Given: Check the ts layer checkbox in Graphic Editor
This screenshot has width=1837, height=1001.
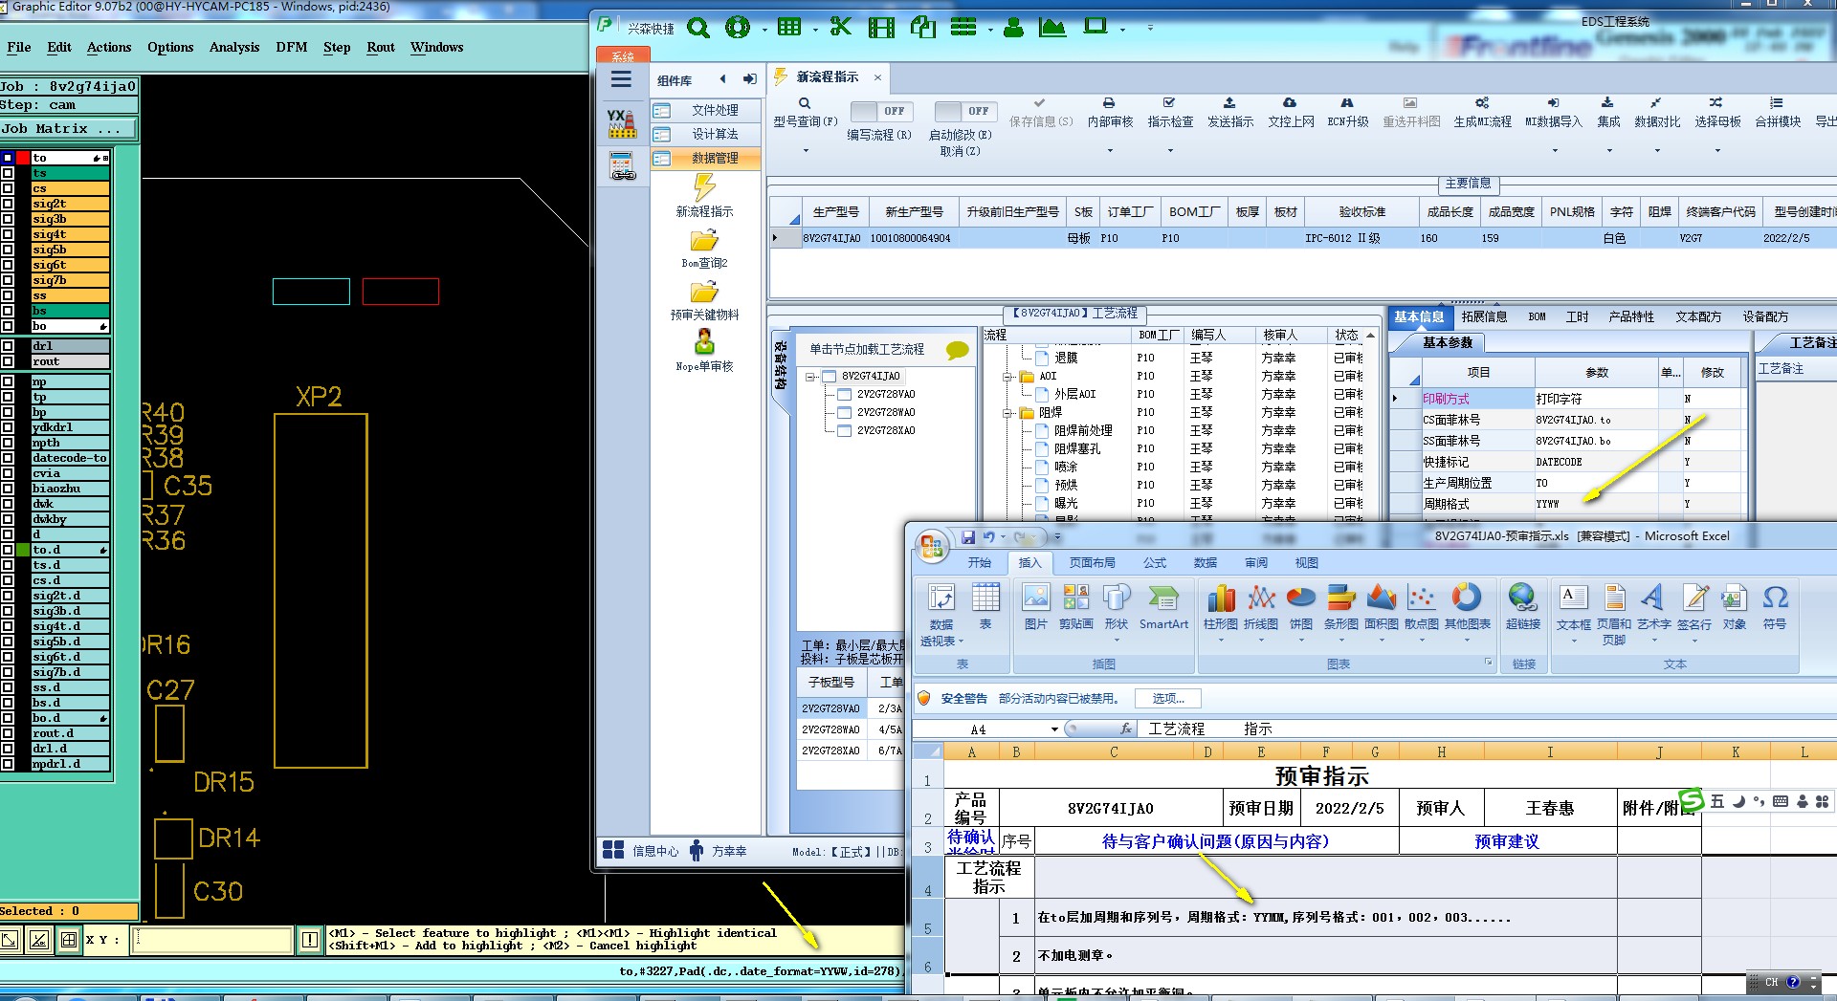Looking at the screenshot, I should point(8,173).
